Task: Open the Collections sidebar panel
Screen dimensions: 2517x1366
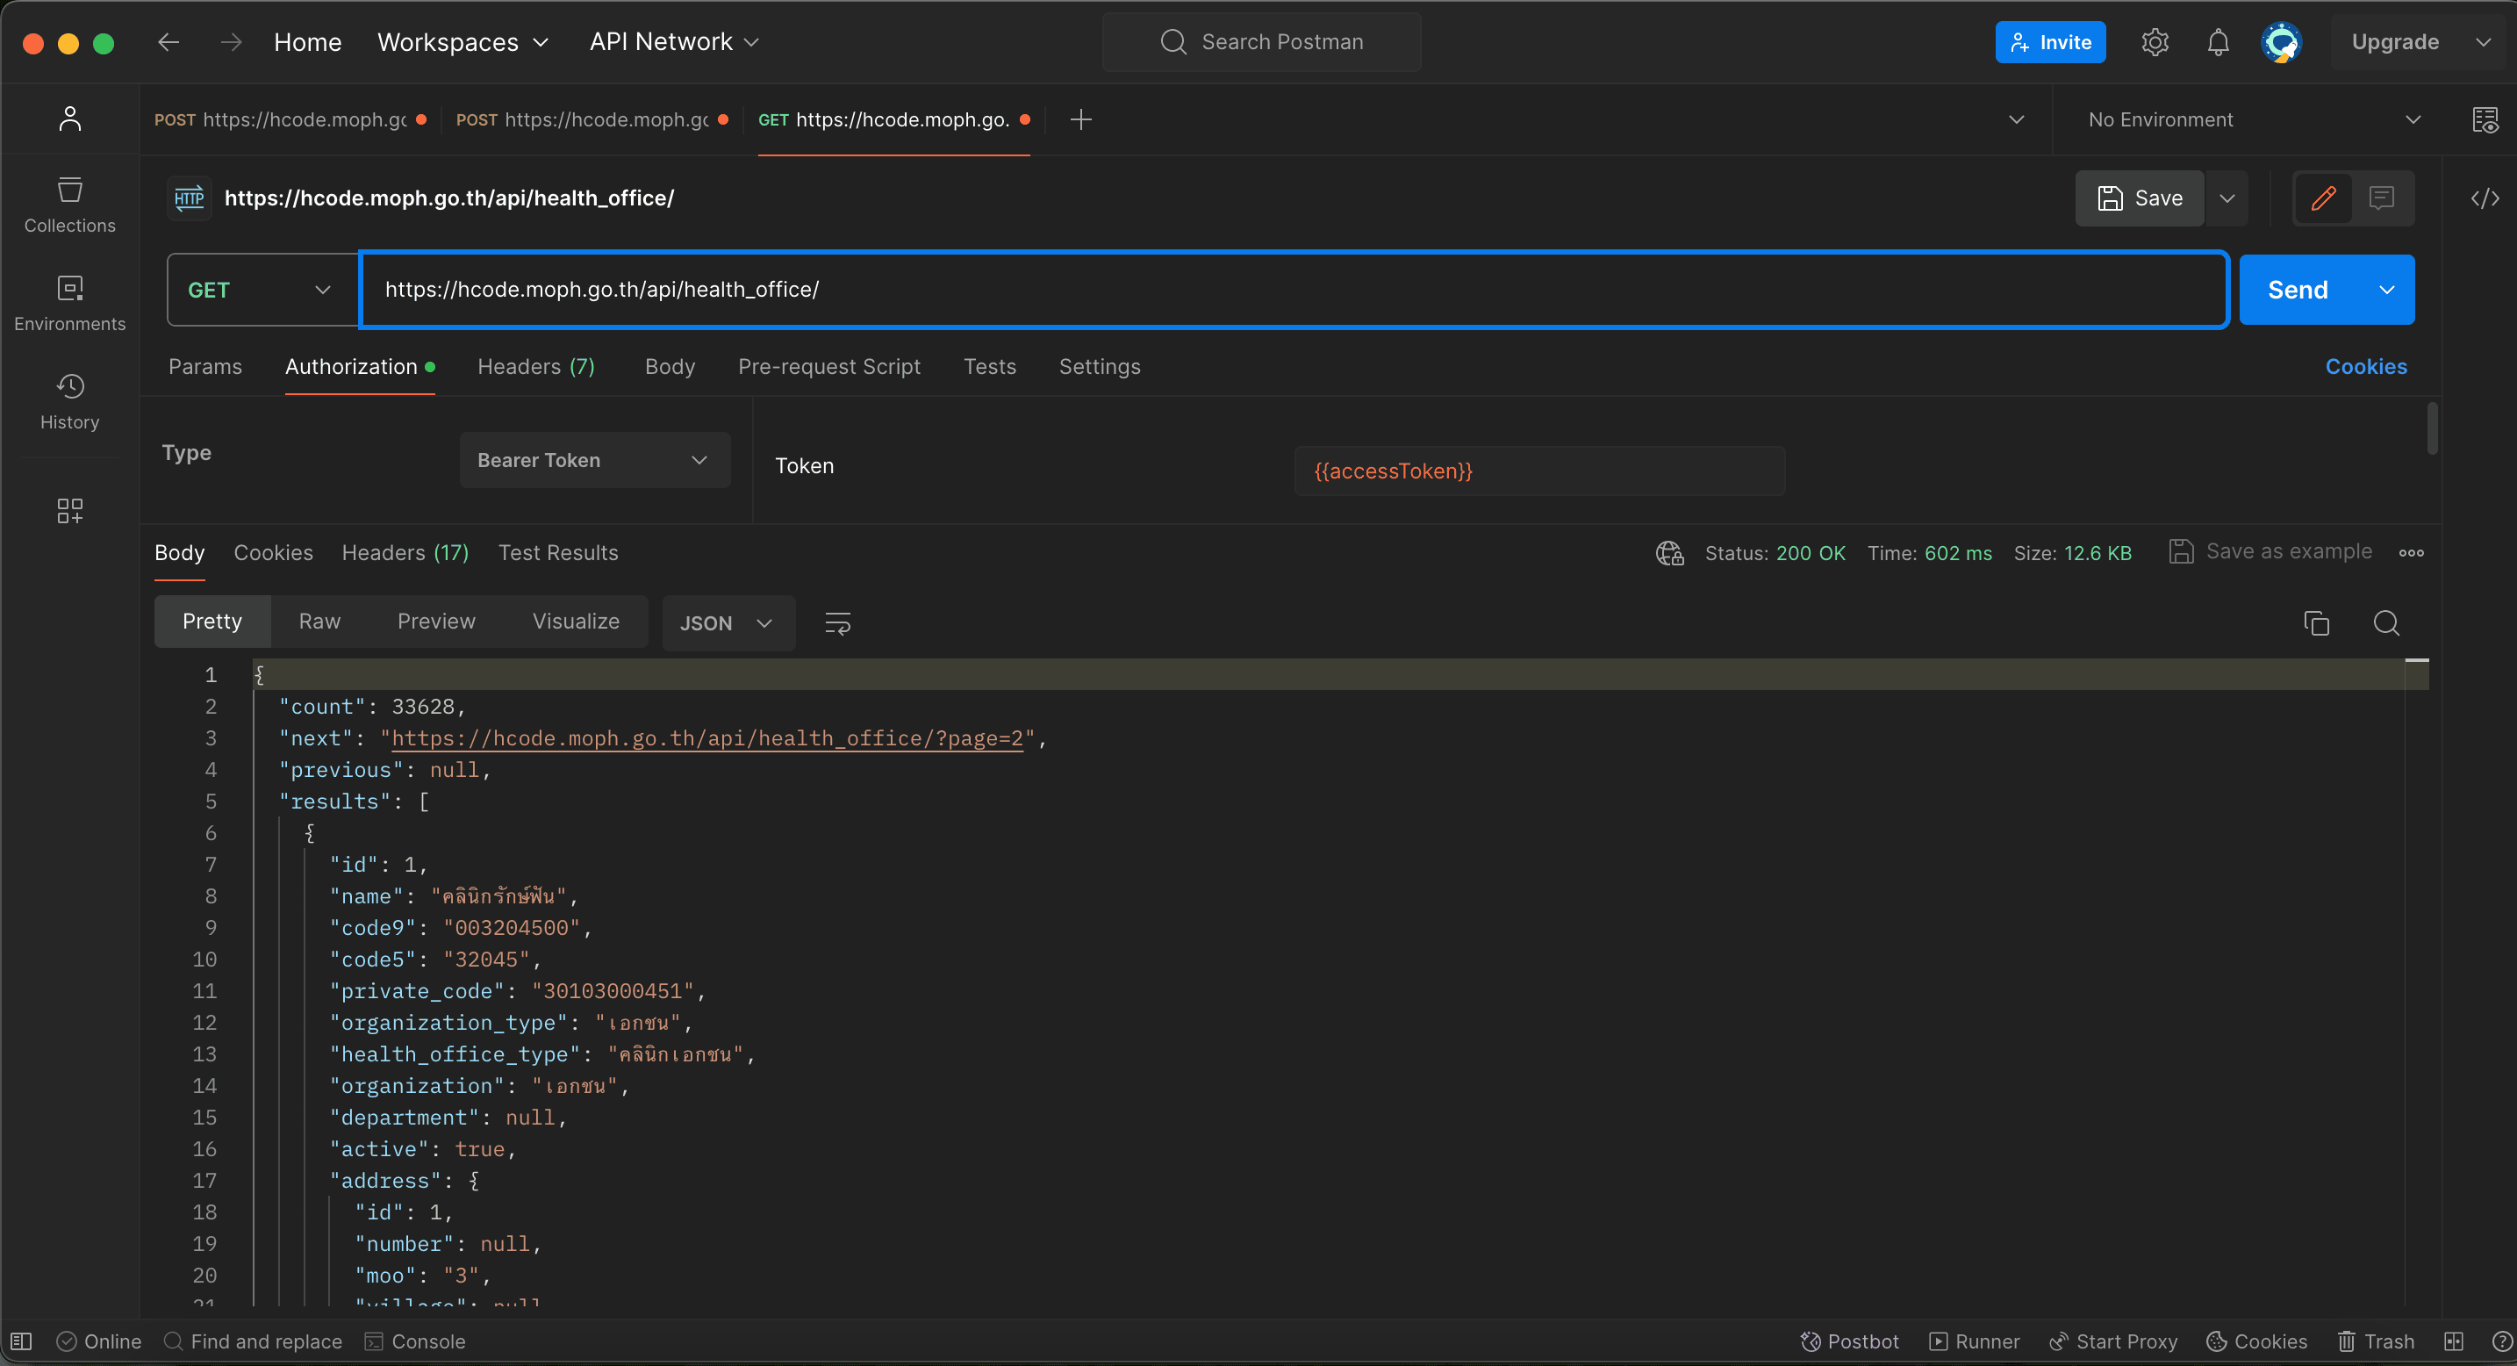Action: (69, 205)
